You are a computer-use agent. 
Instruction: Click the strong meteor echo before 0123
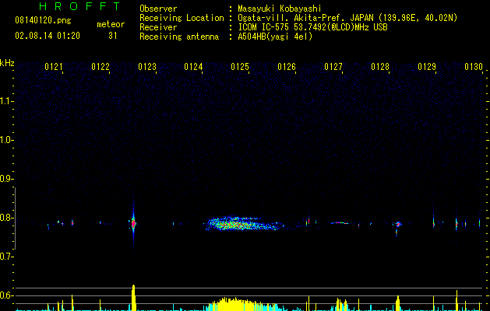click(x=133, y=224)
